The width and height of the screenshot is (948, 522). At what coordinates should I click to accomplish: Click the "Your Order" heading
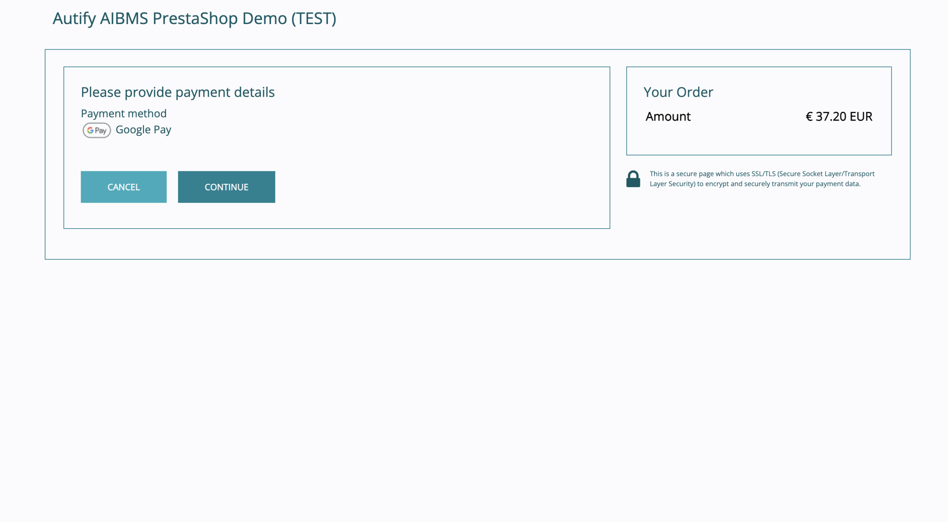point(678,92)
